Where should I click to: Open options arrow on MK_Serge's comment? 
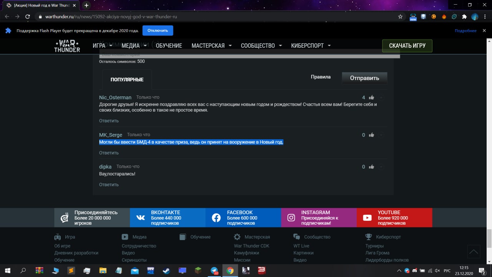tap(381, 135)
